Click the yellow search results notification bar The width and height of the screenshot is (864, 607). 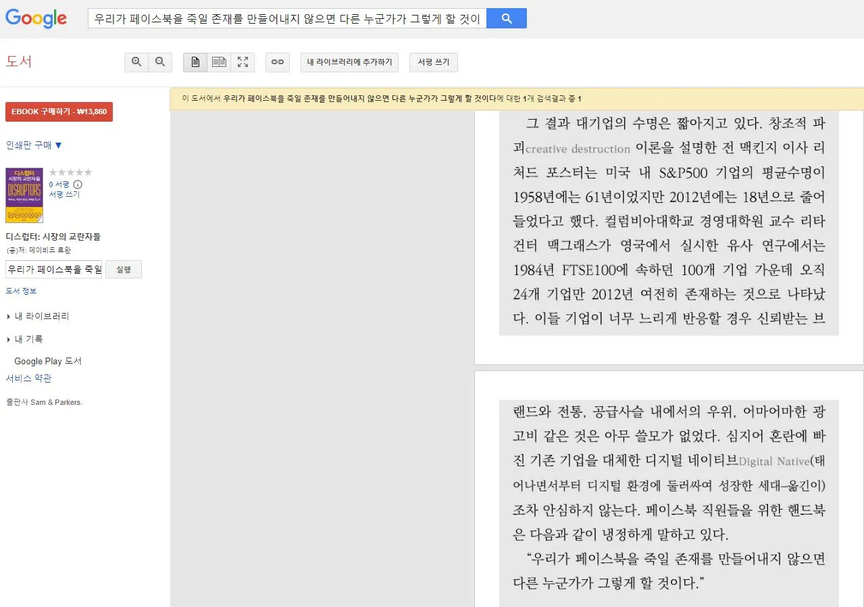click(517, 99)
